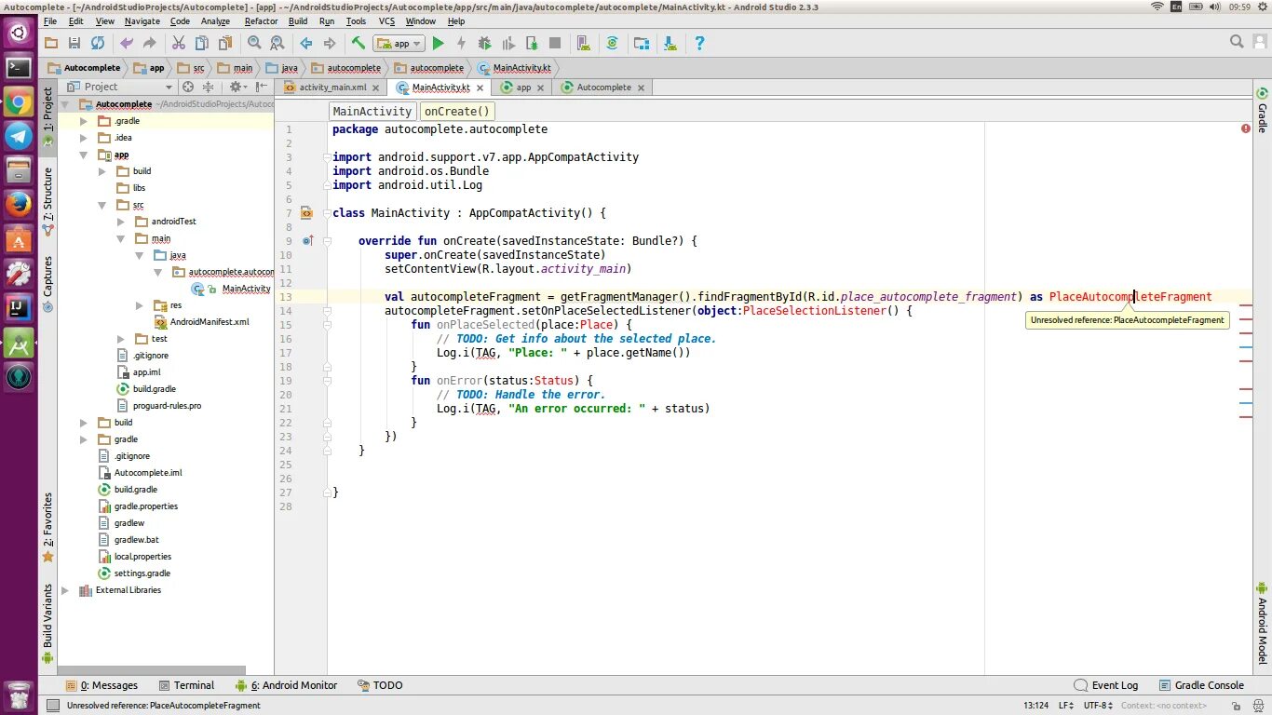Screen dimensions: 1272x715
Task: Open the Analyze menu
Action: pos(215,20)
